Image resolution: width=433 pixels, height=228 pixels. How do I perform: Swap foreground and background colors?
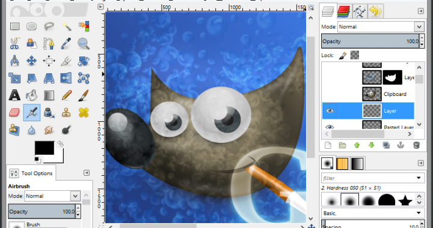point(61,144)
